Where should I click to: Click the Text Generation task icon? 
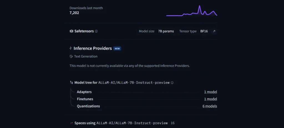(x=71, y=56)
